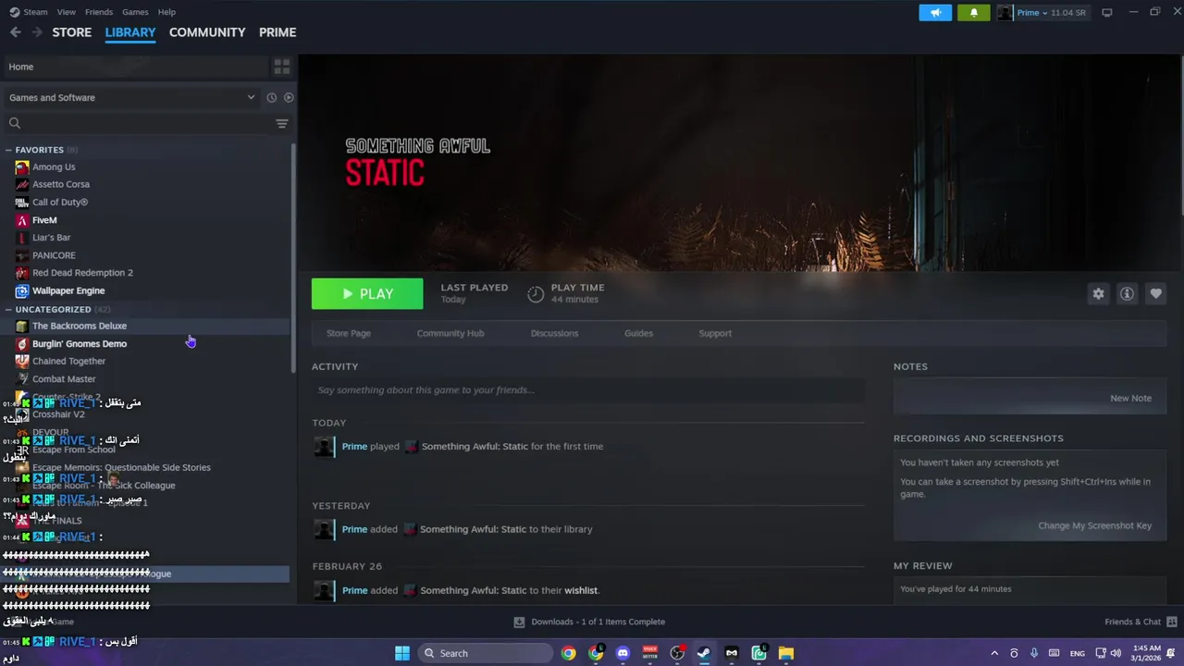The image size is (1184, 666).
Task: Open the Community Hub link
Action: pos(450,333)
